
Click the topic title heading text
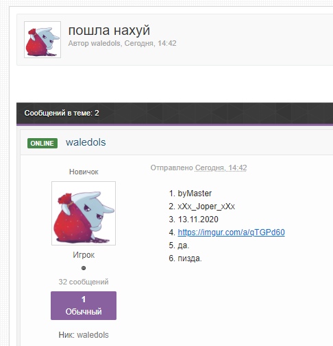point(109,30)
